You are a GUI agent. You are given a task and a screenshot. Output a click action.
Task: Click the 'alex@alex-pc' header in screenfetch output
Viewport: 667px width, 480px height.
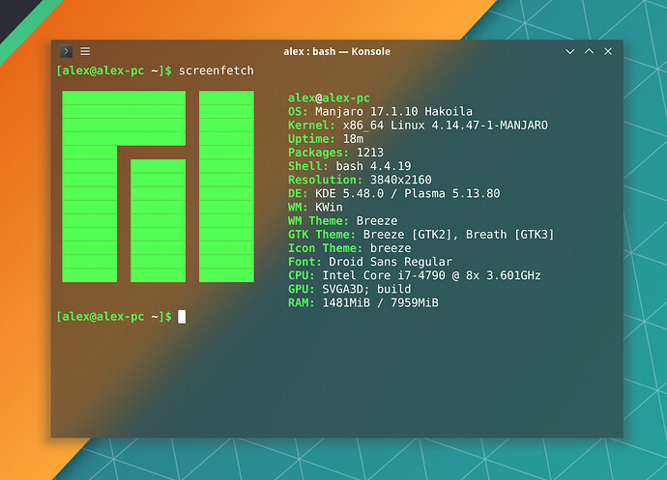(x=329, y=99)
